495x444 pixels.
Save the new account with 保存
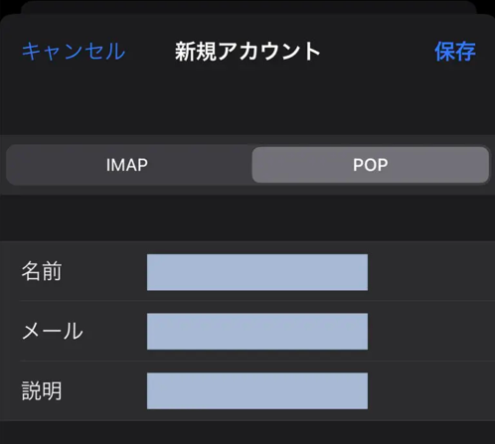point(455,52)
